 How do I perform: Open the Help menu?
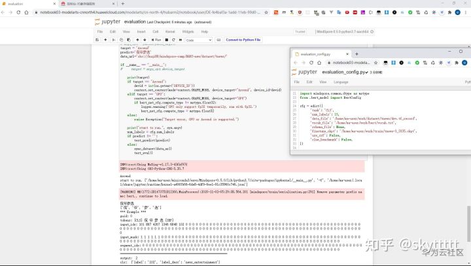(x=205, y=31)
